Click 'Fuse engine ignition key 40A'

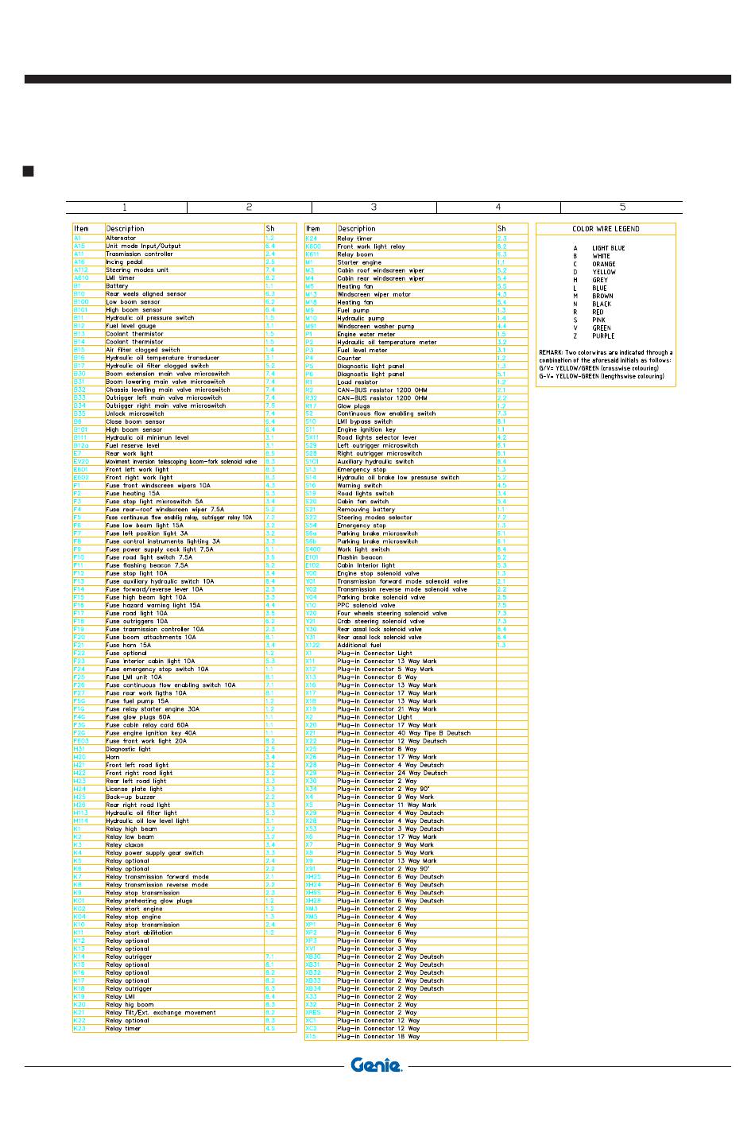(x=184, y=733)
